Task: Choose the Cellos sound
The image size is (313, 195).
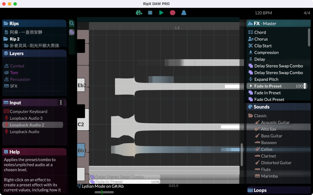Action: pyautogui.click(x=263, y=149)
